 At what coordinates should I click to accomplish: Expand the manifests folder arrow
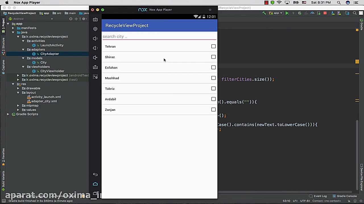pyautogui.click(x=13, y=28)
